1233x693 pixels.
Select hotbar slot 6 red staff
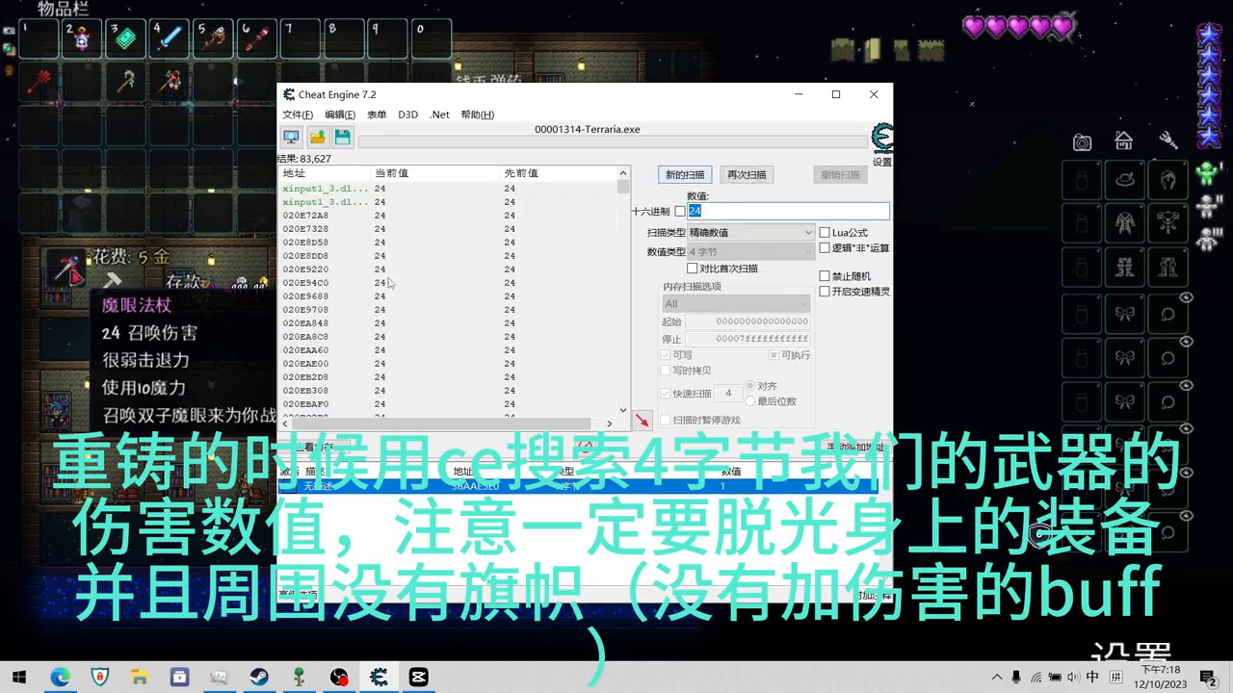tap(256, 40)
